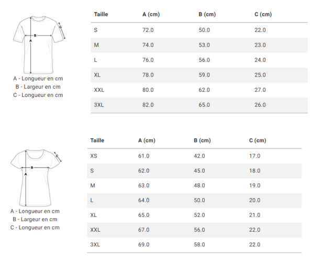This screenshot has width=314, height=262.
Task: Select the 3XL row with 82.0 length
Action: tap(199, 105)
